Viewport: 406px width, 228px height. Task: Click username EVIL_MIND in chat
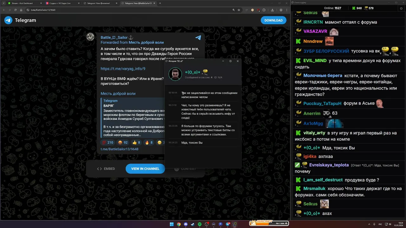tap(315, 60)
